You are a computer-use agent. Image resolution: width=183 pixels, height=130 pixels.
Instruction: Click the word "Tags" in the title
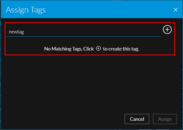point(38,10)
